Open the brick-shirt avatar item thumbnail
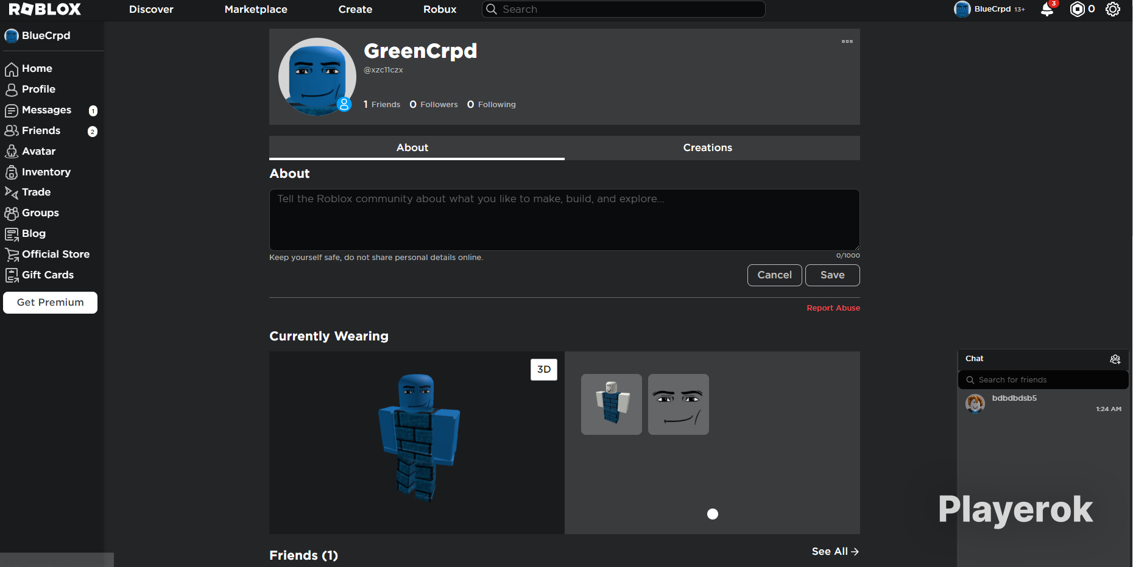 [x=612, y=404]
